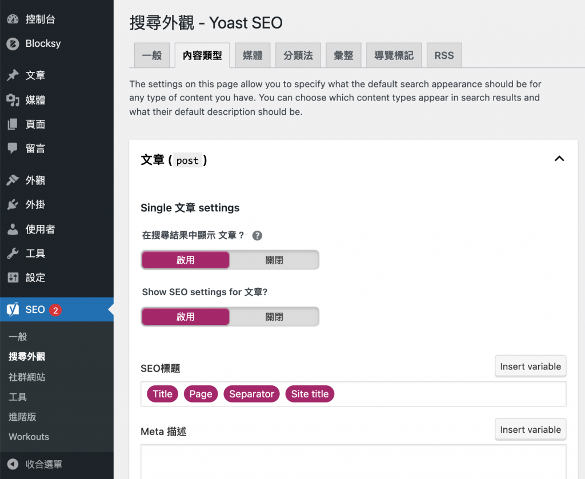Open 工具 under SEO submenu
Viewport: 585px width, 479px height.
pos(18,397)
